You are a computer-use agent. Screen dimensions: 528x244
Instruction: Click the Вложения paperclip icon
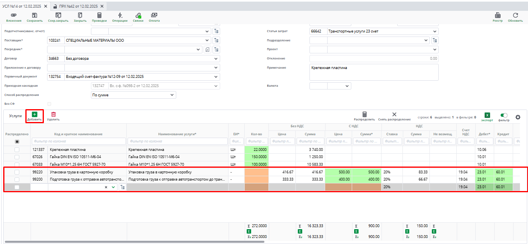click(14, 15)
